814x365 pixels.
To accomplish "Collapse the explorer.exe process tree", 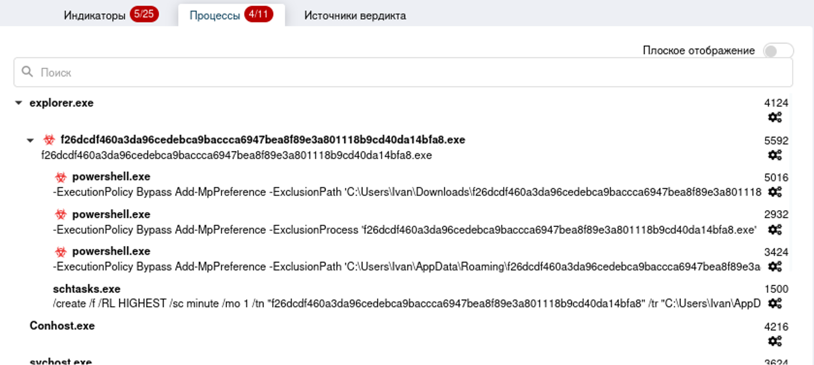I will point(19,103).
